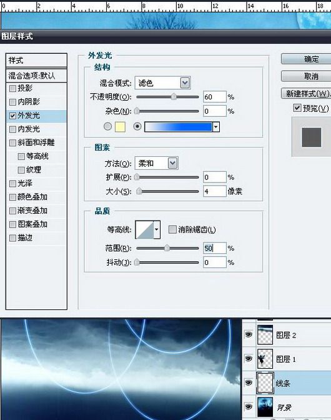Screen dimensions: 331x420
Task: Enable the 渐变叠加 gradient overlay checkbox
Action: (12, 211)
